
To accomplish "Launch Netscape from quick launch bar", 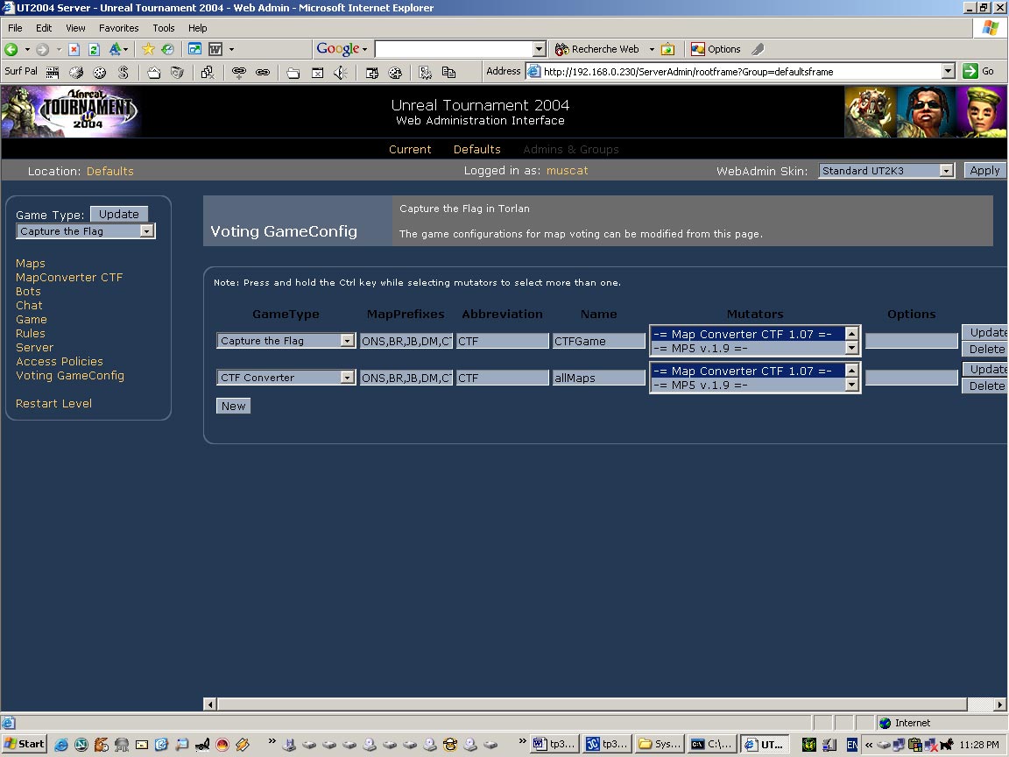I will tap(81, 745).
